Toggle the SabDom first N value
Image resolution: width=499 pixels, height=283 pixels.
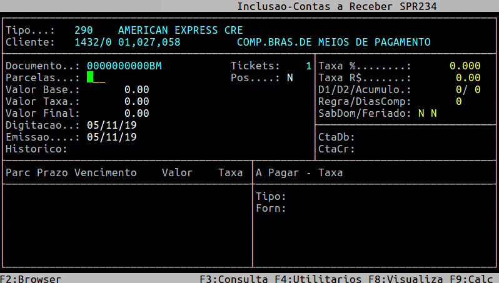click(421, 113)
